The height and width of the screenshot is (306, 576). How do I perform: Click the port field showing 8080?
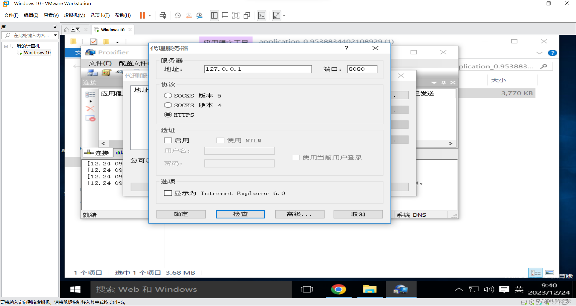click(362, 69)
